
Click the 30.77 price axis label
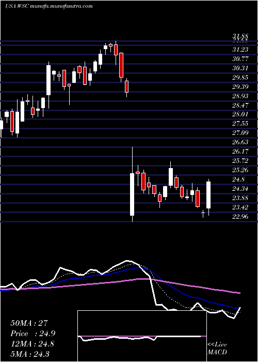(240, 58)
